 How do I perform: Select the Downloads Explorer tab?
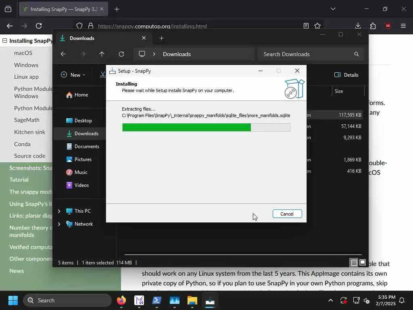click(103, 38)
